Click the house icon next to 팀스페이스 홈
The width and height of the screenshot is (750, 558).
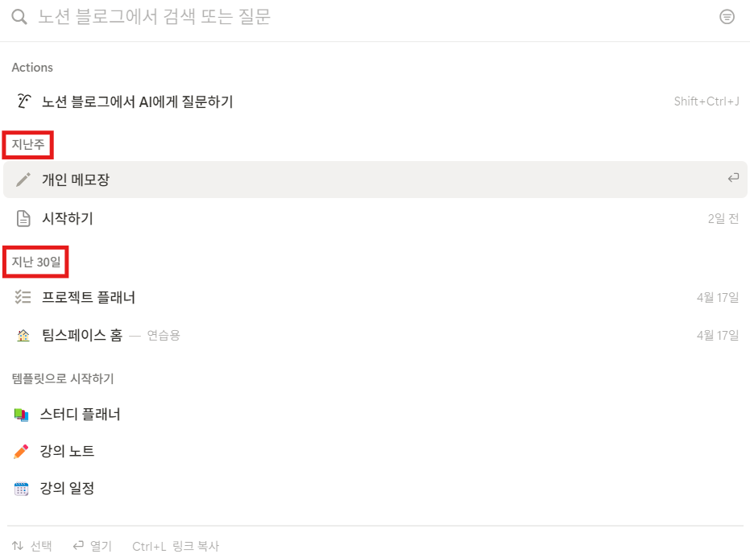coord(23,334)
